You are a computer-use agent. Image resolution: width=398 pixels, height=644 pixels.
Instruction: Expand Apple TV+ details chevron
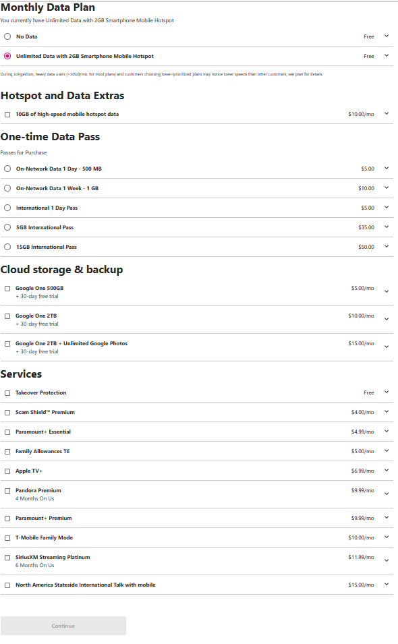pos(387,470)
